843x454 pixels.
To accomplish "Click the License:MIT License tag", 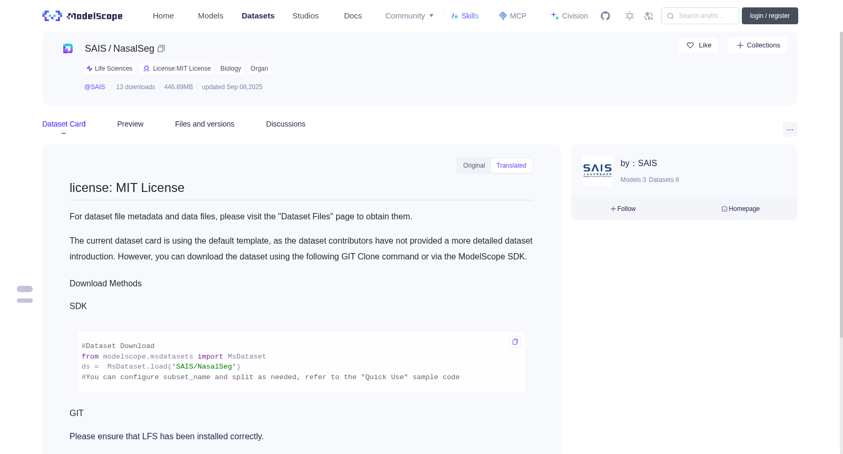I will coord(177,69).
